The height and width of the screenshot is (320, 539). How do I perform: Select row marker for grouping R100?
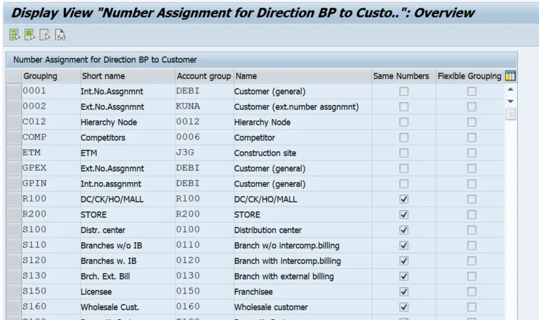pyautogui.click(x=13, y=199)
